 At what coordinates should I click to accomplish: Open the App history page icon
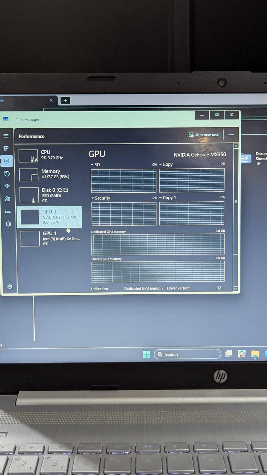[x=7, y=174]
